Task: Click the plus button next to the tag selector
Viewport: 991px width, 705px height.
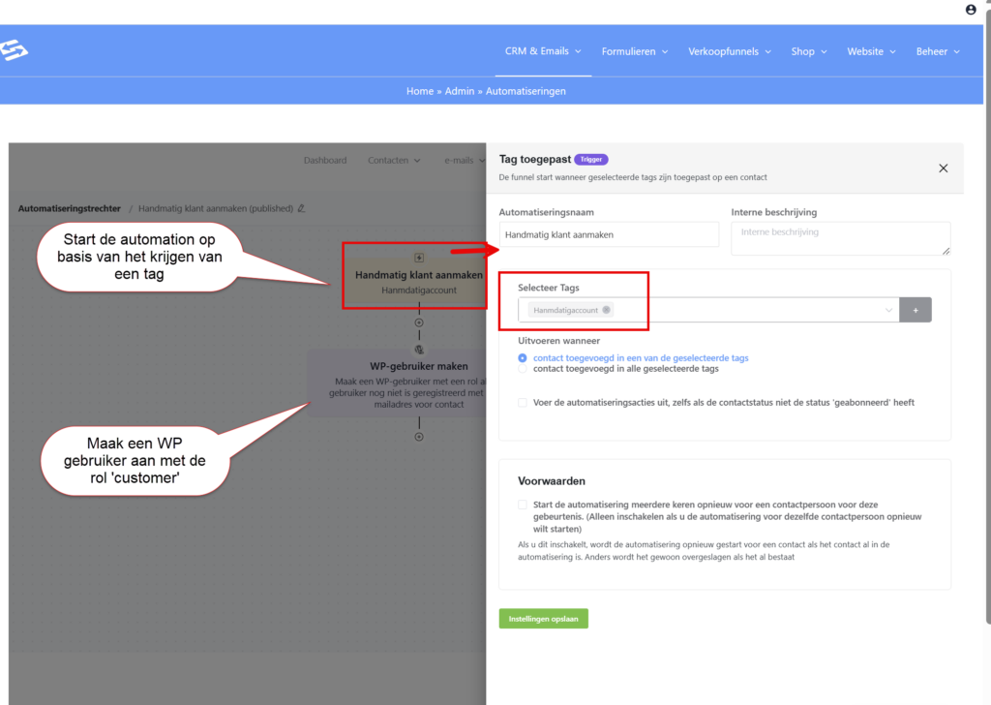Action: (x=916, y=310)
